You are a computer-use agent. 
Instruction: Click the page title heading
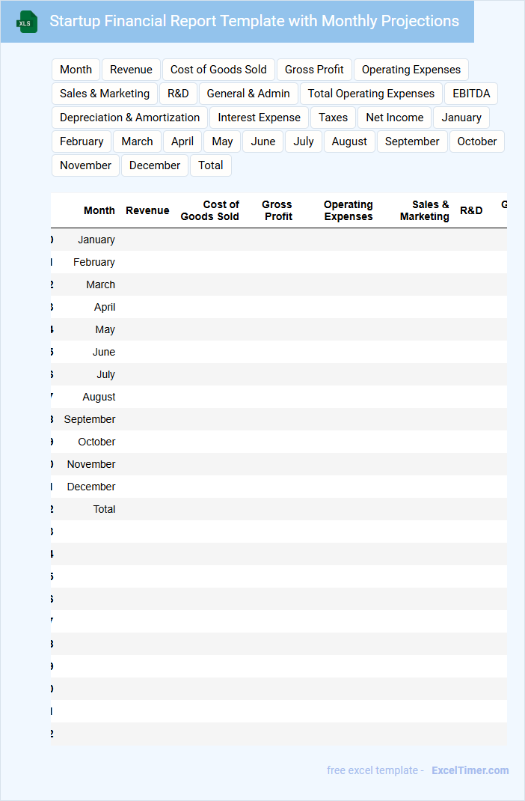tap(254, 21)
